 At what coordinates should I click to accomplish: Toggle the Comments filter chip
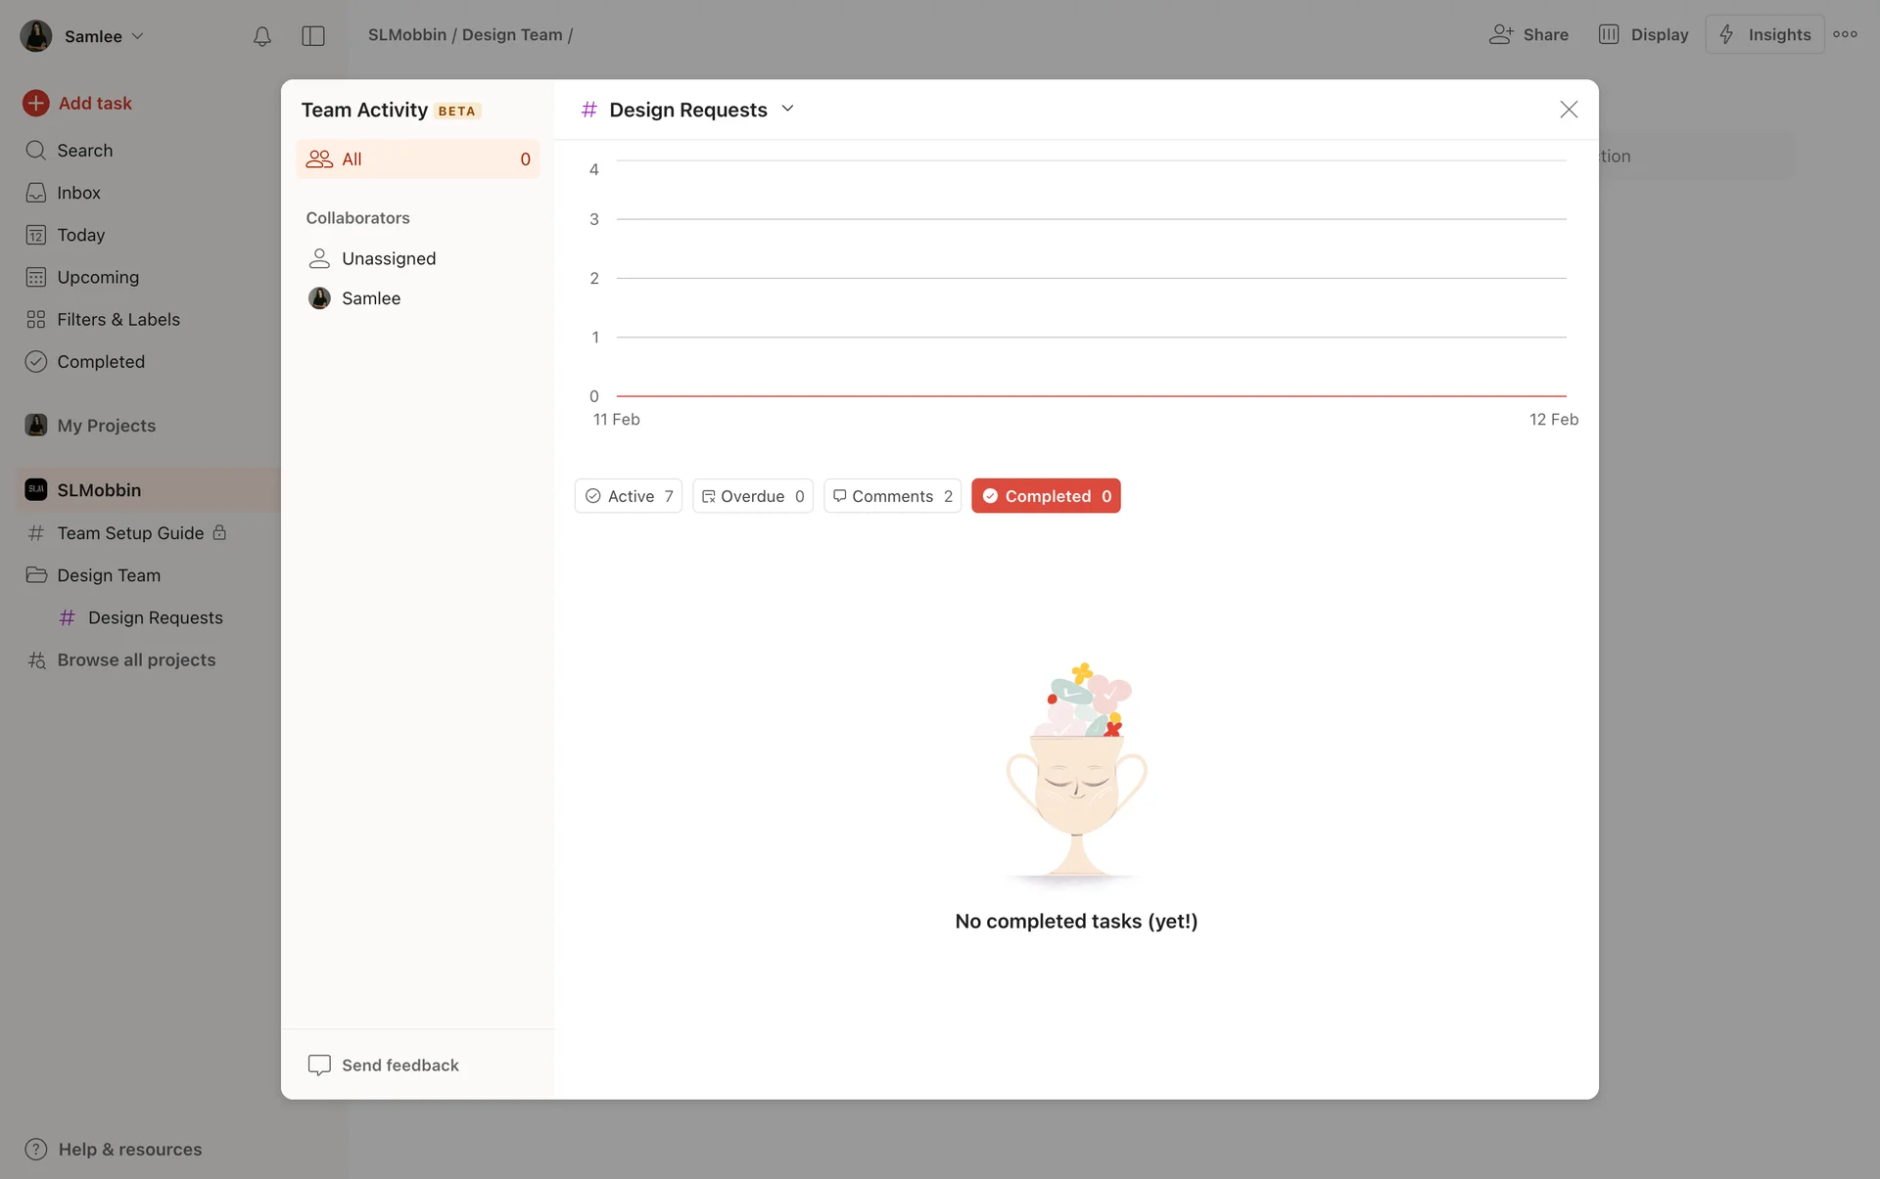click(x=891, y=496)
